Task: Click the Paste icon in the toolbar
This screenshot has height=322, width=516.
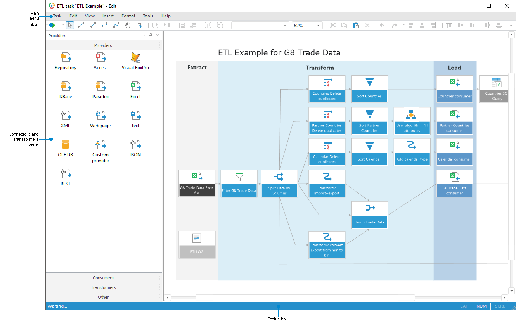Action: tap(356, 25)
